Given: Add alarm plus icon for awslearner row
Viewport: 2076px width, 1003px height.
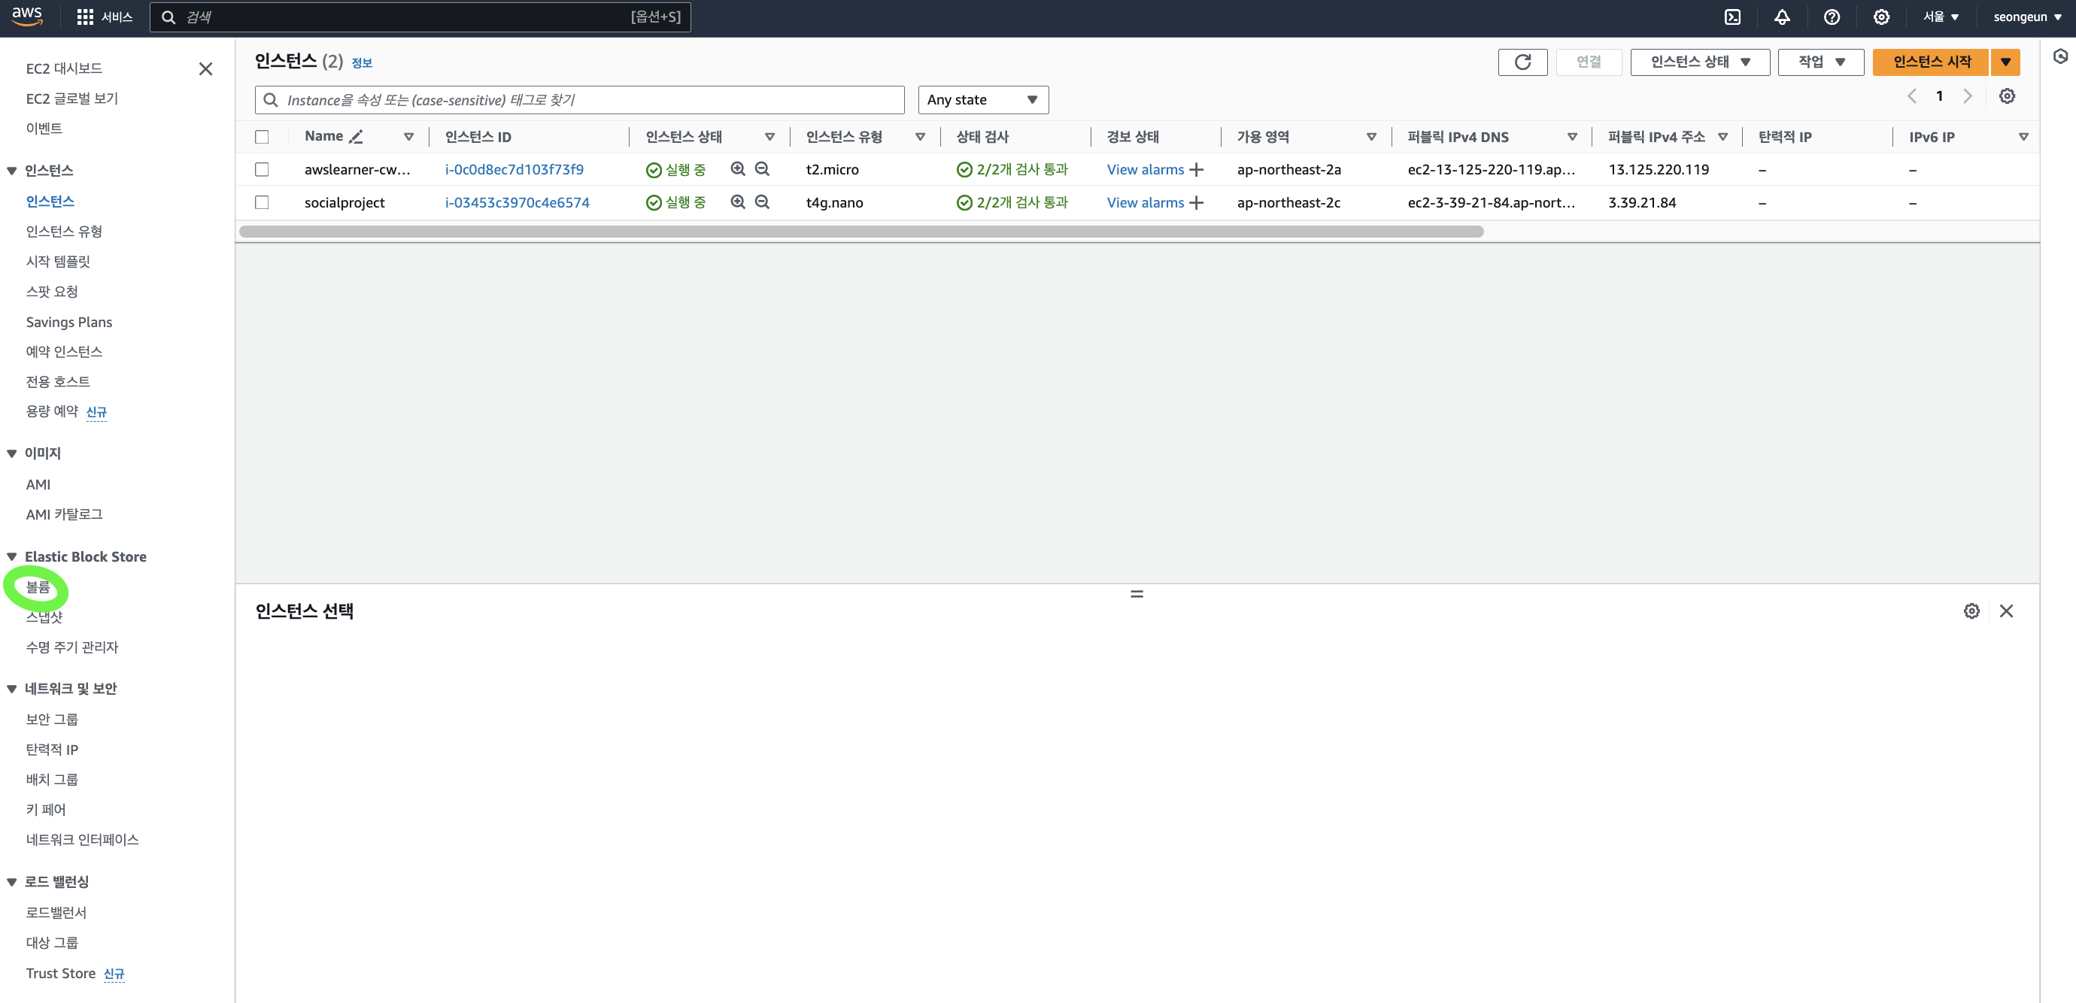Looking at the screenshot, I should pyautogui.click(x=1196, y=169).
